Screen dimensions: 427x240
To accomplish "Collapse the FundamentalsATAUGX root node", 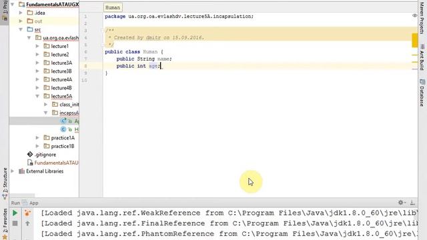I will 12,5.
